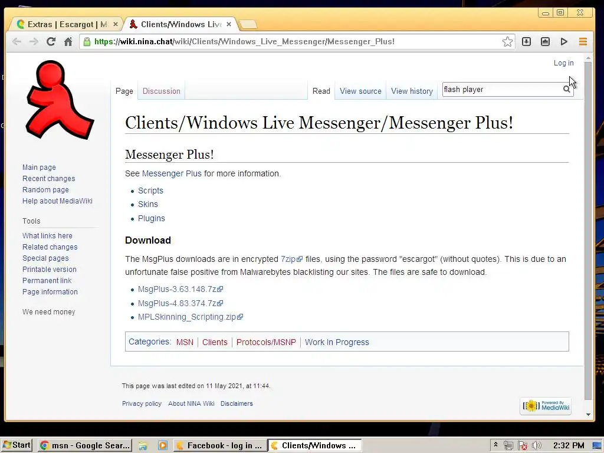Open the Permanent link tool
Viewport: 604px width, 453px height.
point(47,280)
